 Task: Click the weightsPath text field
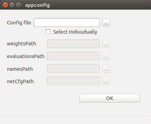[x=73, y=44]
